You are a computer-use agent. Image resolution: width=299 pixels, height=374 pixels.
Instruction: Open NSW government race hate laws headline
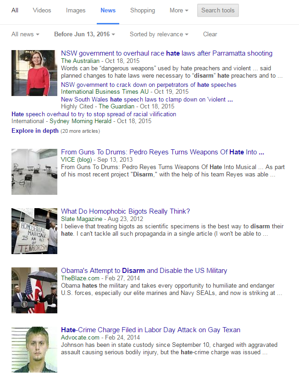166,53
